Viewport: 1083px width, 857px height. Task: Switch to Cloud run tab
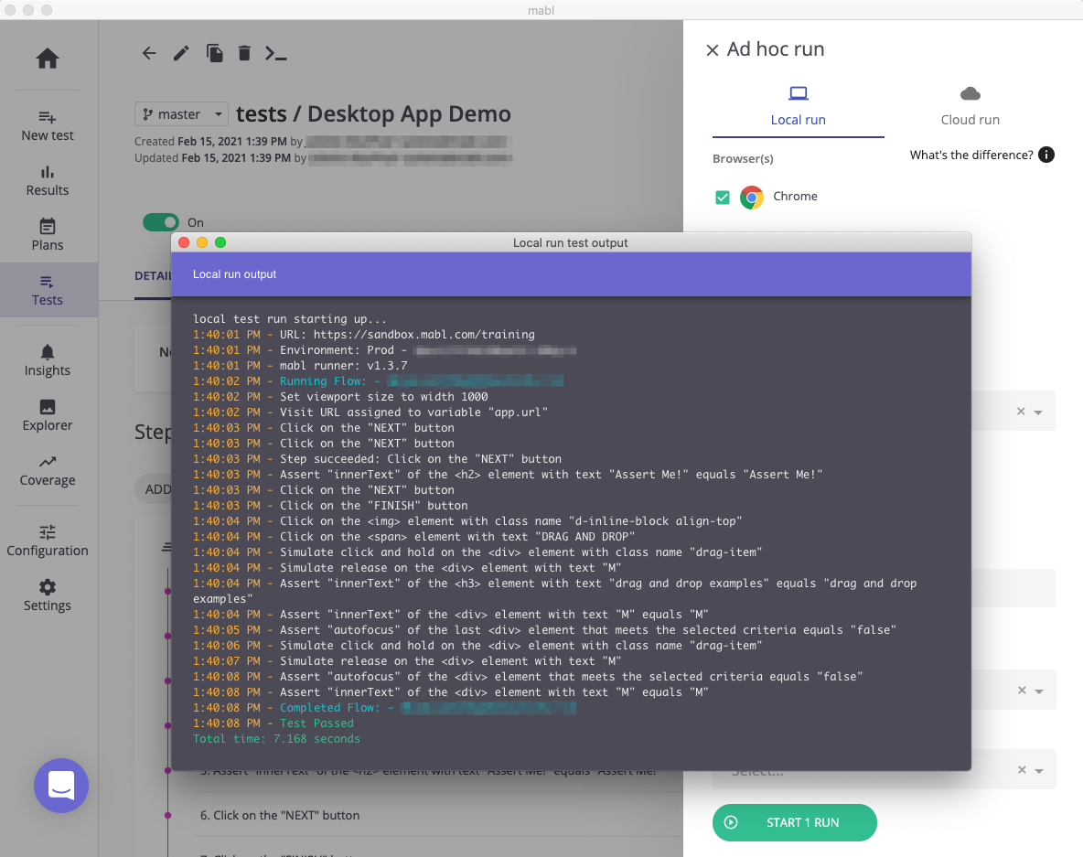(x=970, y=107)
